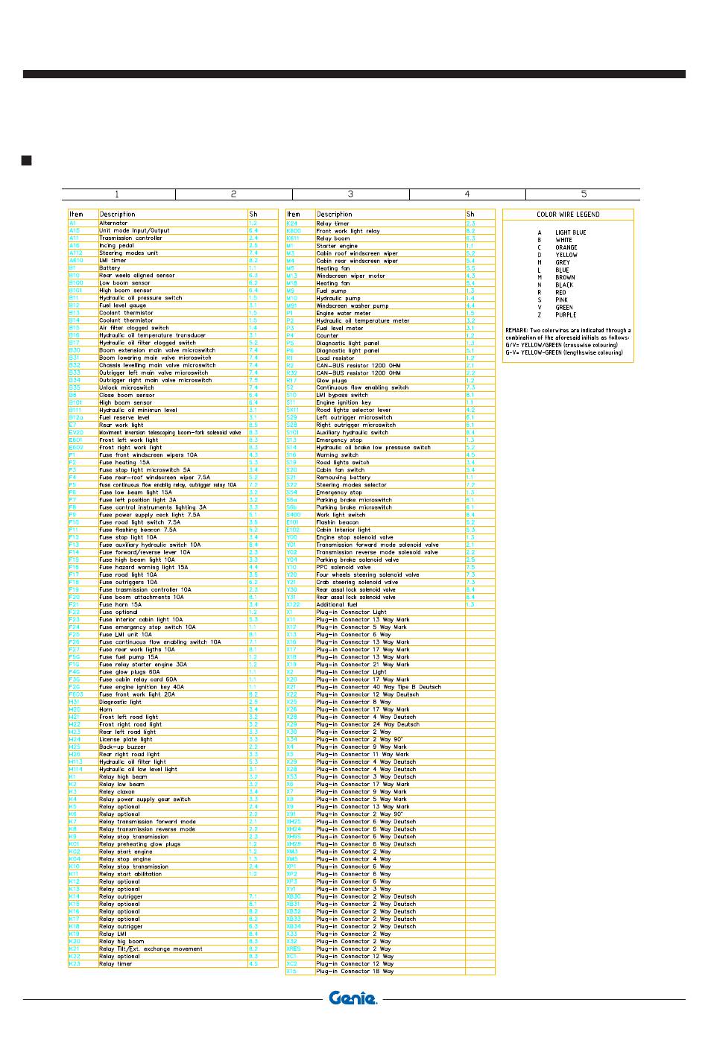Screen dimensions: 708x1058
Task: Click the 'Rear work light' row
Action: tap(173, 425)
